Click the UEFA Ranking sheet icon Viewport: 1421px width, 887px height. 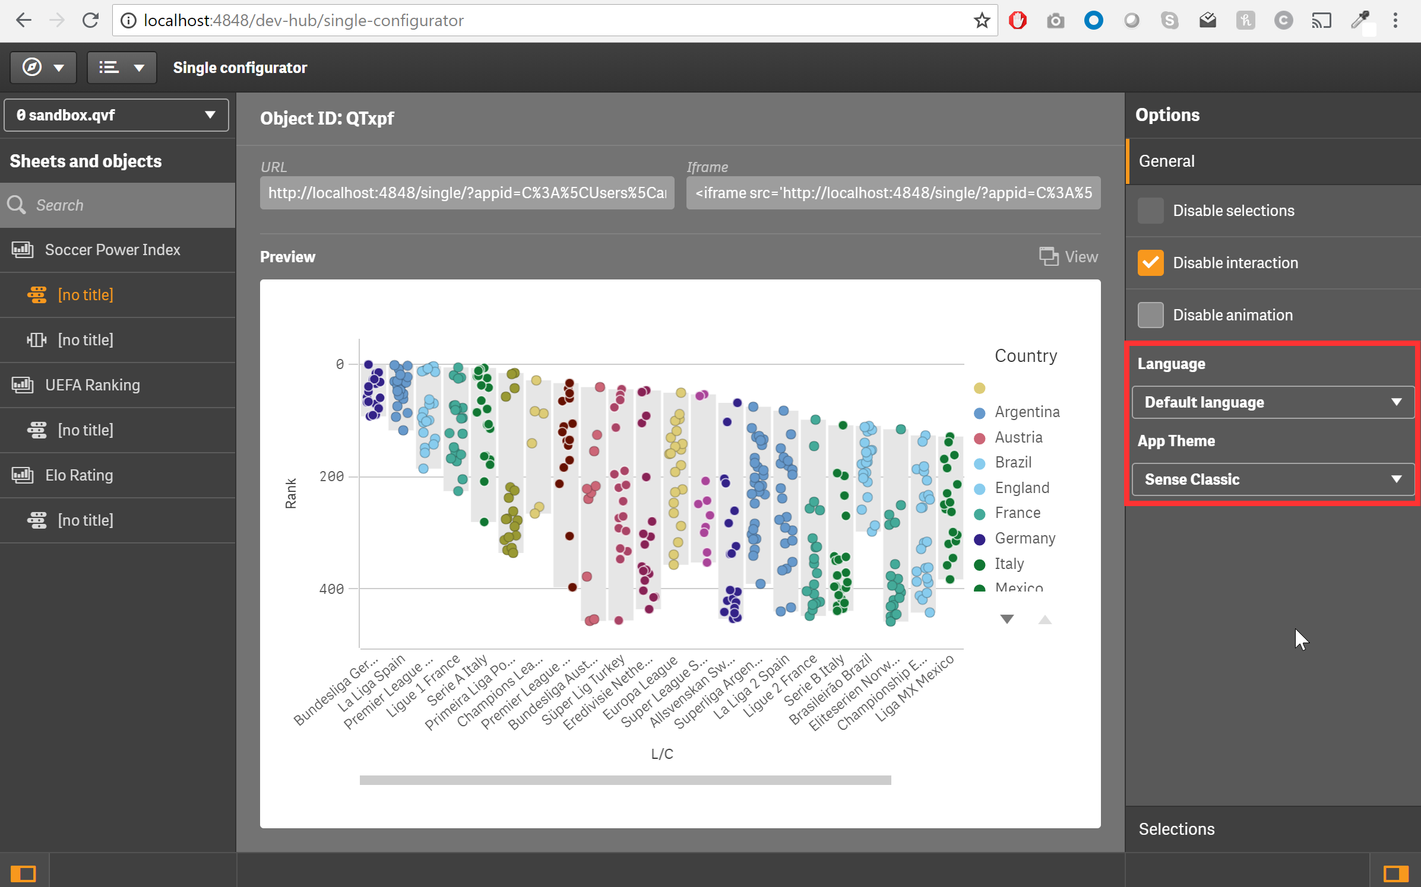pos(23,385)
